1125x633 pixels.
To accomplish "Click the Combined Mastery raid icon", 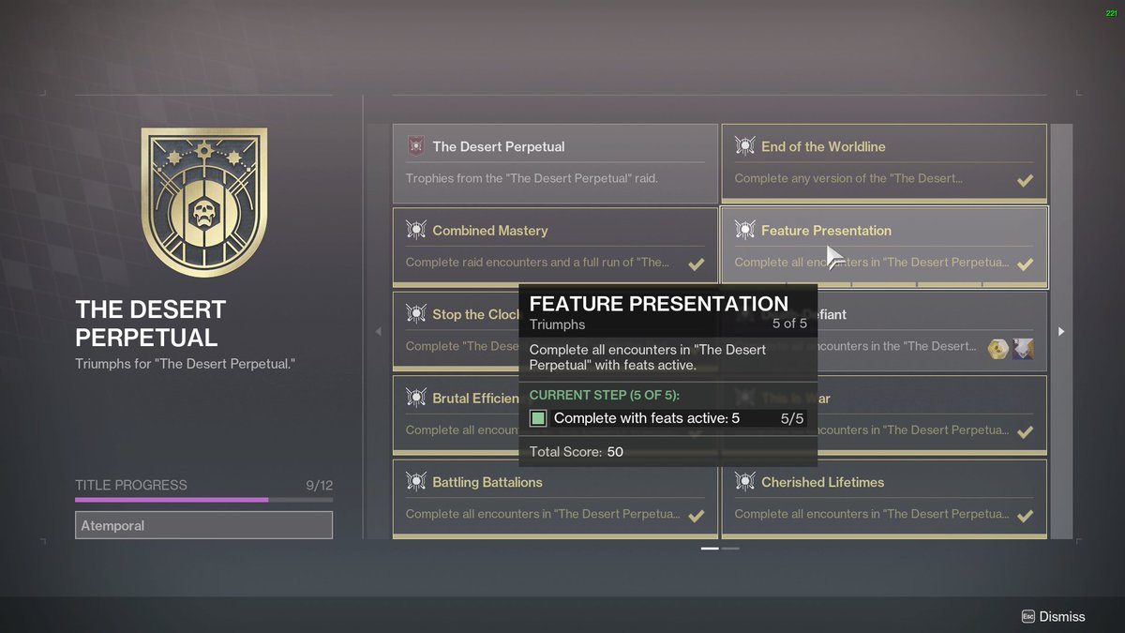I will tap(416, 230).
